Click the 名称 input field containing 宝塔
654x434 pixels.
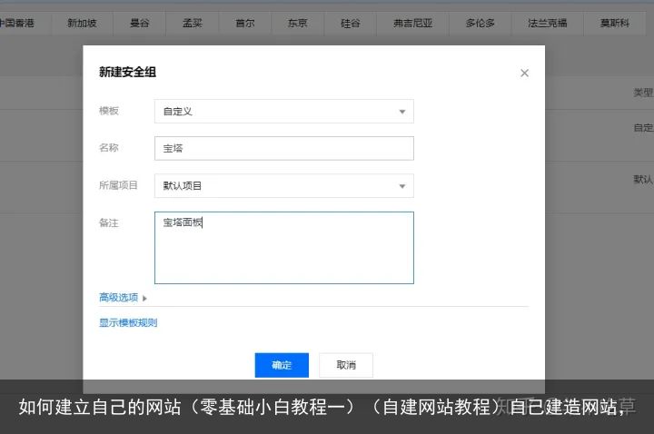(284, 148)
